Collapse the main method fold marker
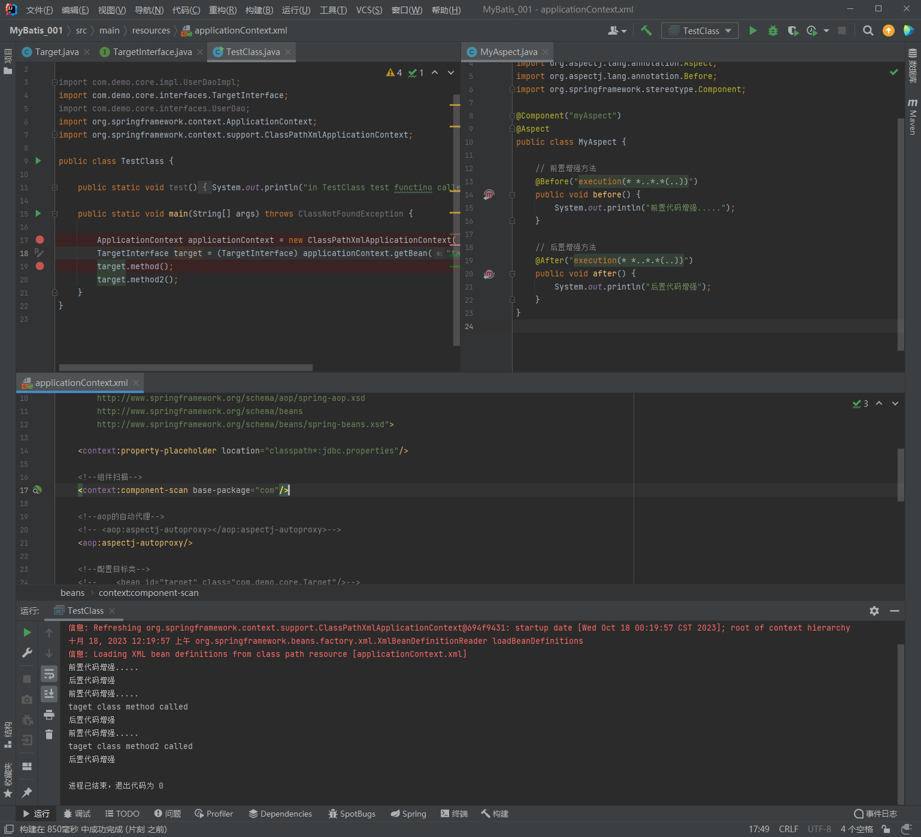Viewport: 921px width, 837px height. pos(54,214)
